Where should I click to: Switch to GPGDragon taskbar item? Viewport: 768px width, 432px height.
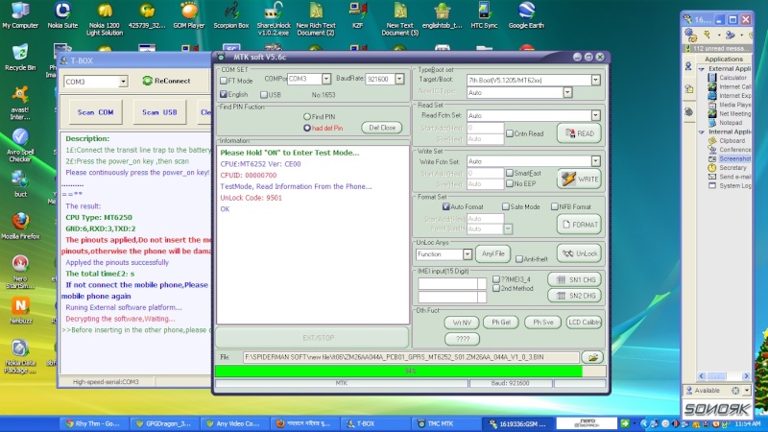(x=164, y=423)
